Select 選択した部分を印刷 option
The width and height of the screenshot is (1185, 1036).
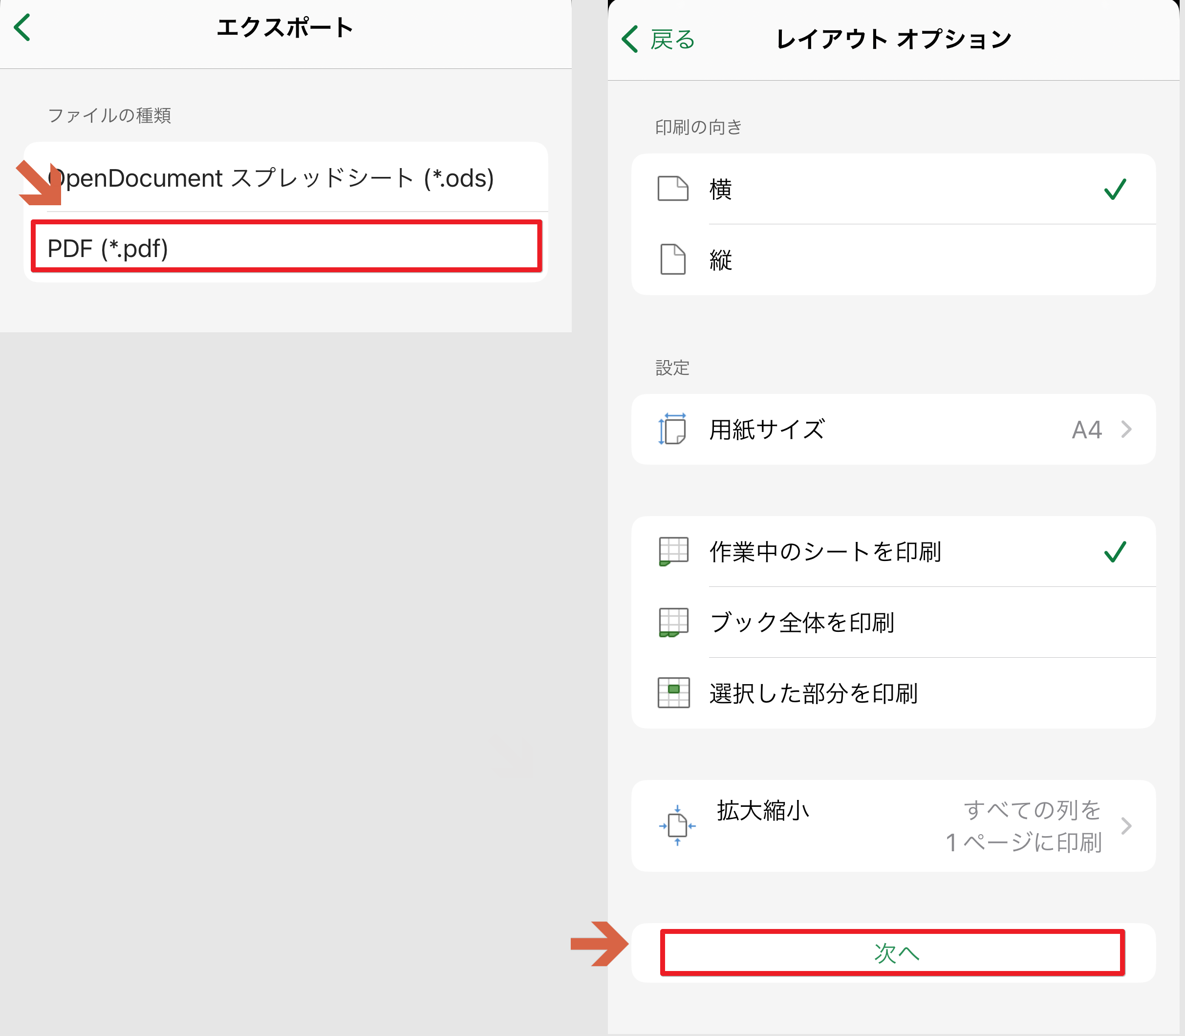click(x=893, y=693)
